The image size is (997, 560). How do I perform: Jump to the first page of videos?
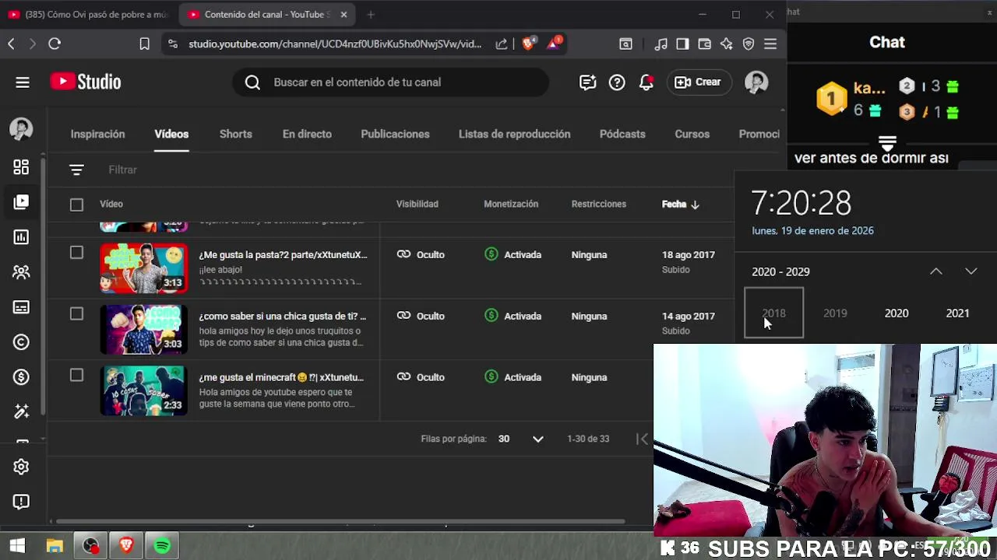642,439
